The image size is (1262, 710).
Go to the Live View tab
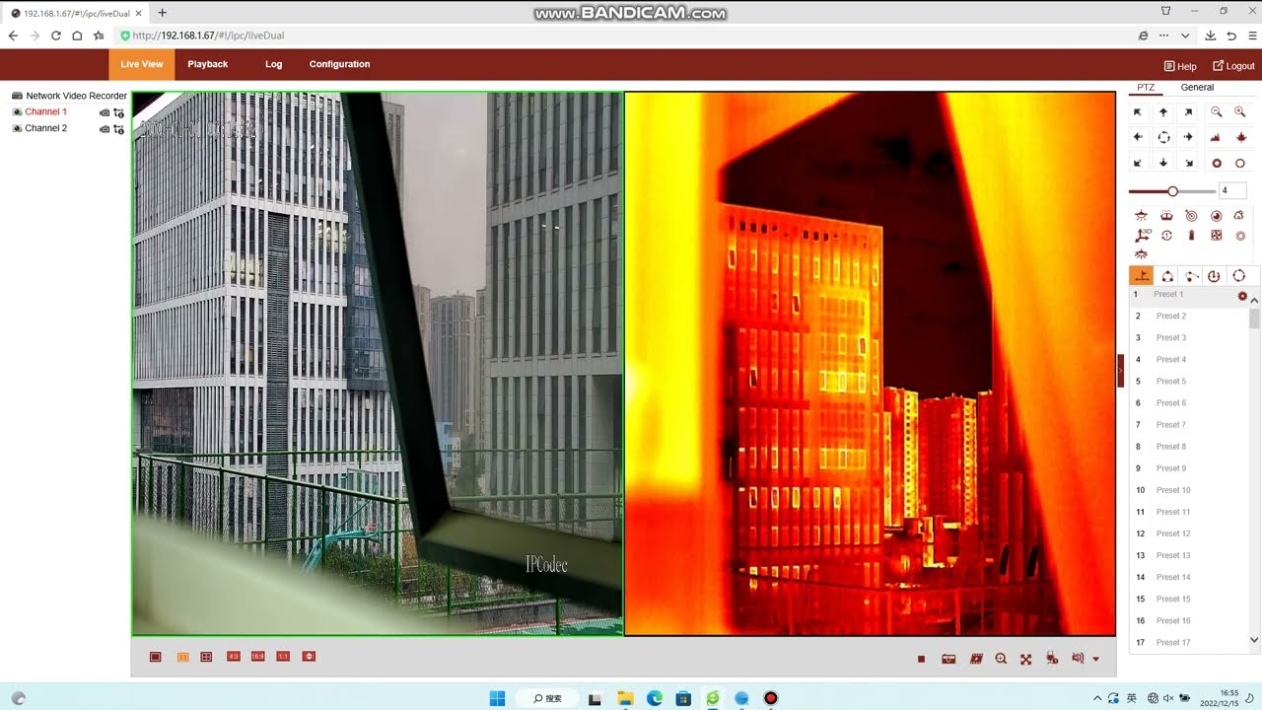pos(141,64)
